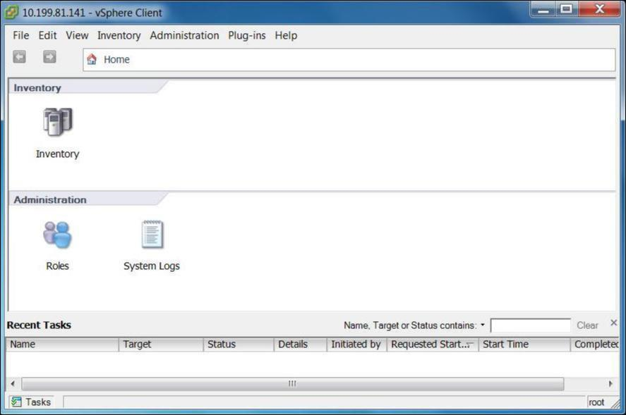626x415 pixels.
Task: Click the Clear filter button
Action: pos(587,326)
